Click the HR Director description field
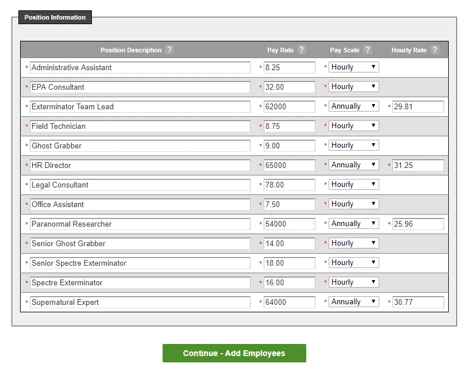This screenshot has height=371, width=470. 140,166
